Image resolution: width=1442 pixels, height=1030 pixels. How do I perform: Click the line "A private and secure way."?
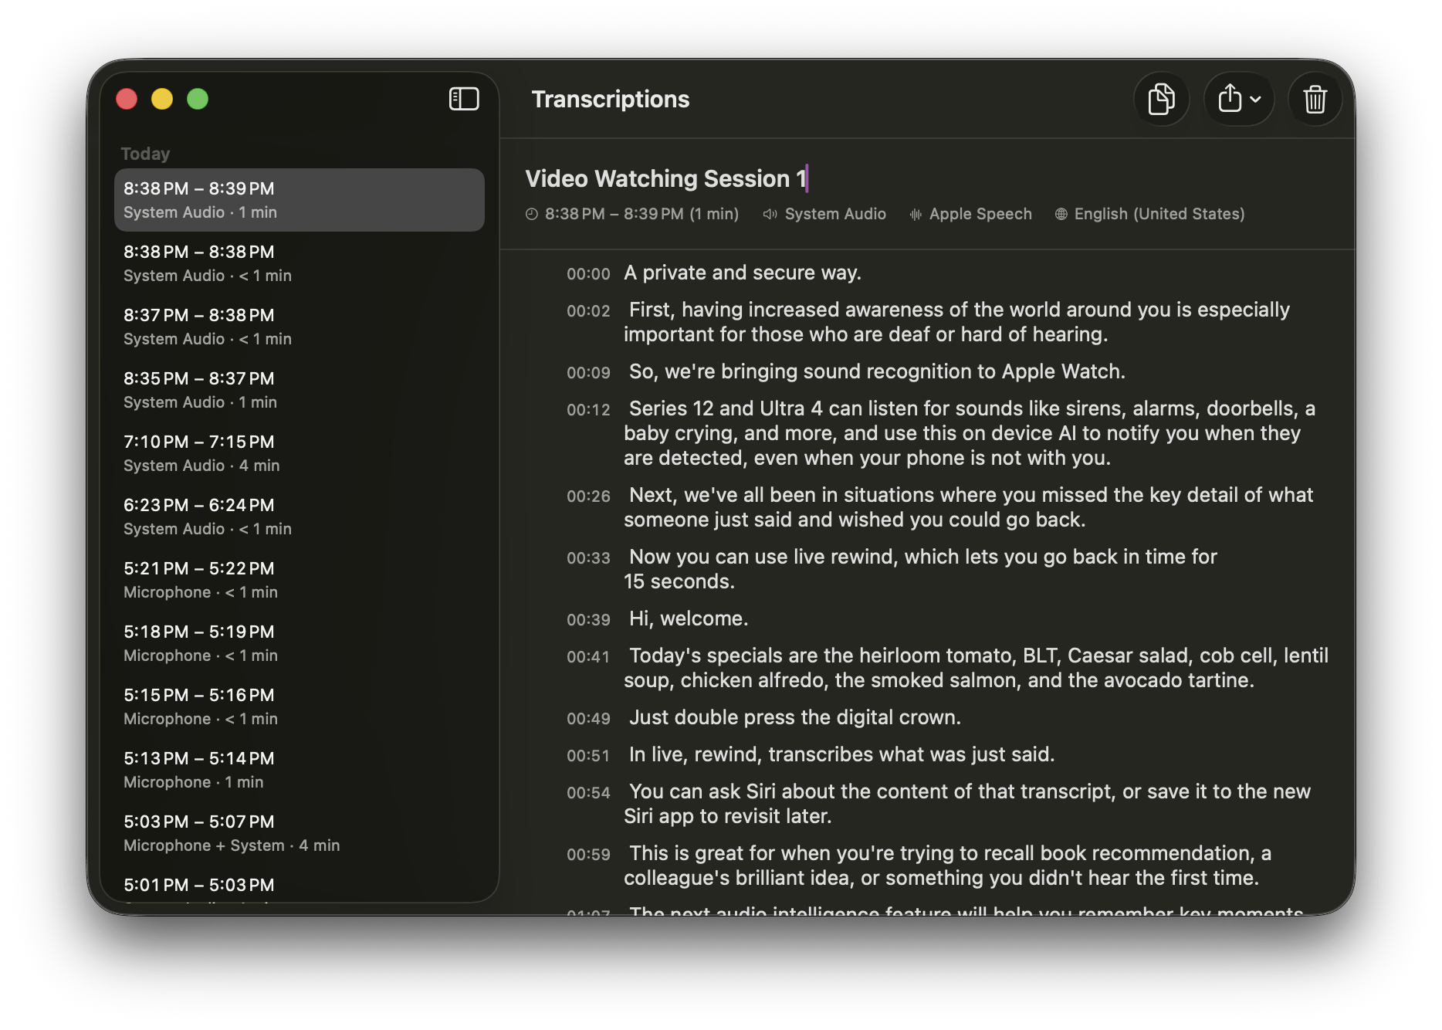coord(743,273)
